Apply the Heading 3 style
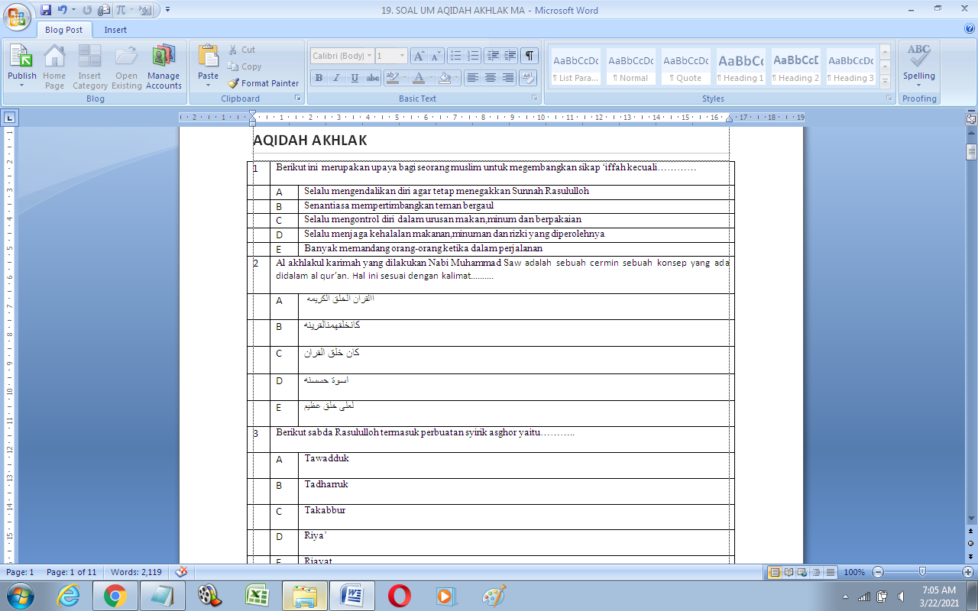Image resolution: width=978 pixels, height=611 pixels. pyautogui.click(x=850, y=68)
